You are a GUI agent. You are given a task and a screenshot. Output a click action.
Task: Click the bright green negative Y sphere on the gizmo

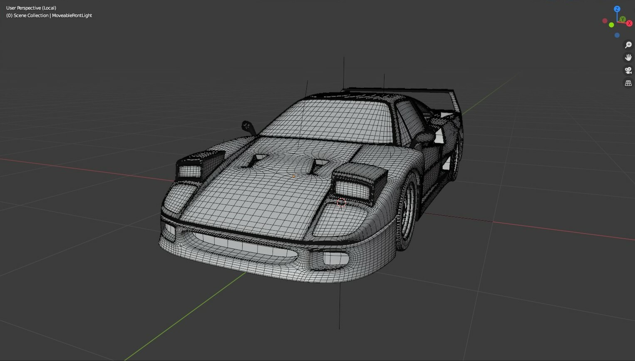[611, 25]
